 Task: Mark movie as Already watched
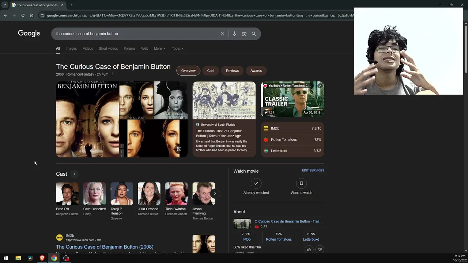point(256,187)
